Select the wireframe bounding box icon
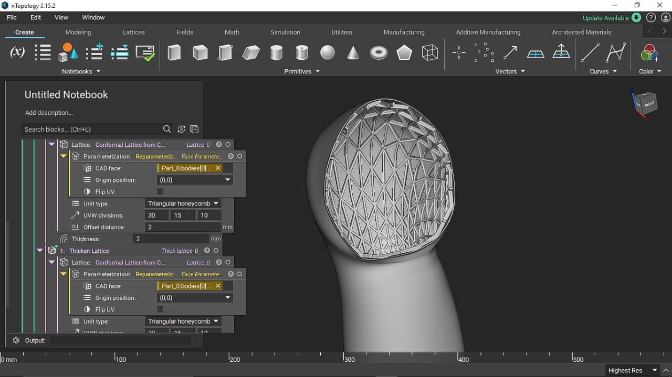Image resolution: width=672 pixels, height=377 pixels. [430, 52]
